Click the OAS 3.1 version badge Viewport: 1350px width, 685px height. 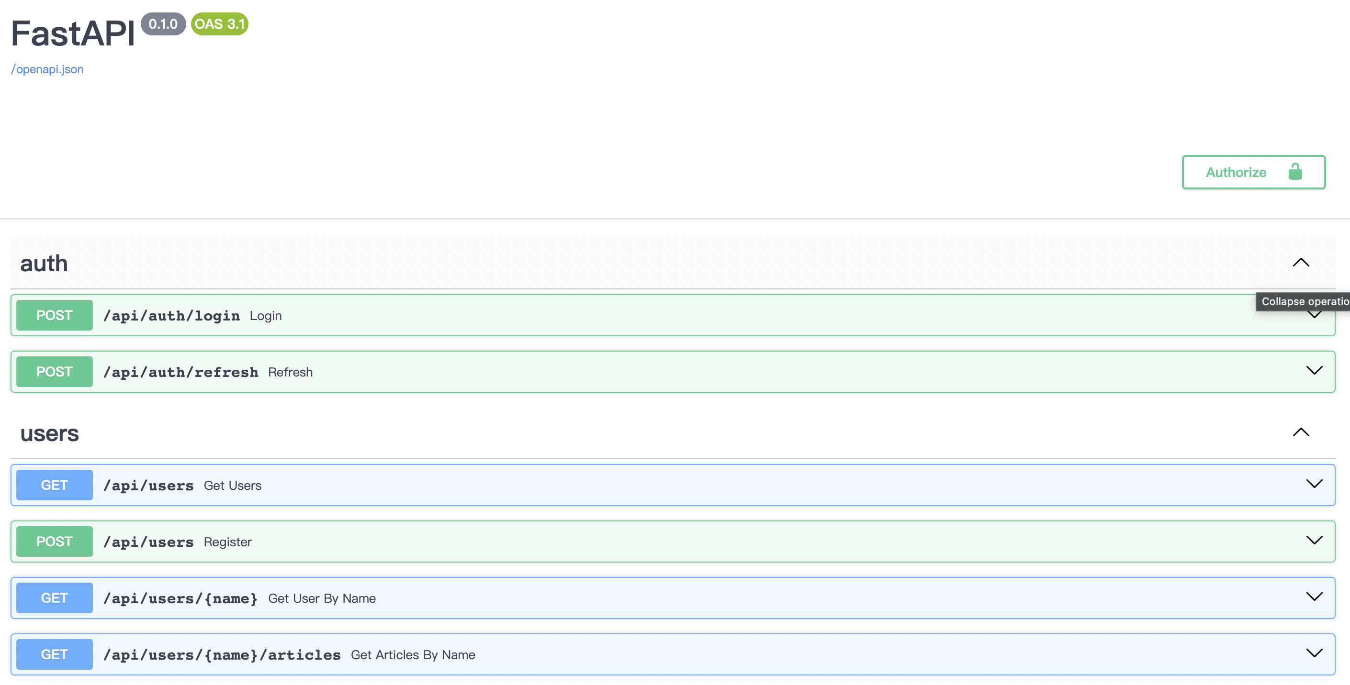tap(220, 24)
